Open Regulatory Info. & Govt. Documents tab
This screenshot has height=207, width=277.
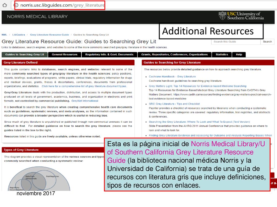click(x=109, y=54)
